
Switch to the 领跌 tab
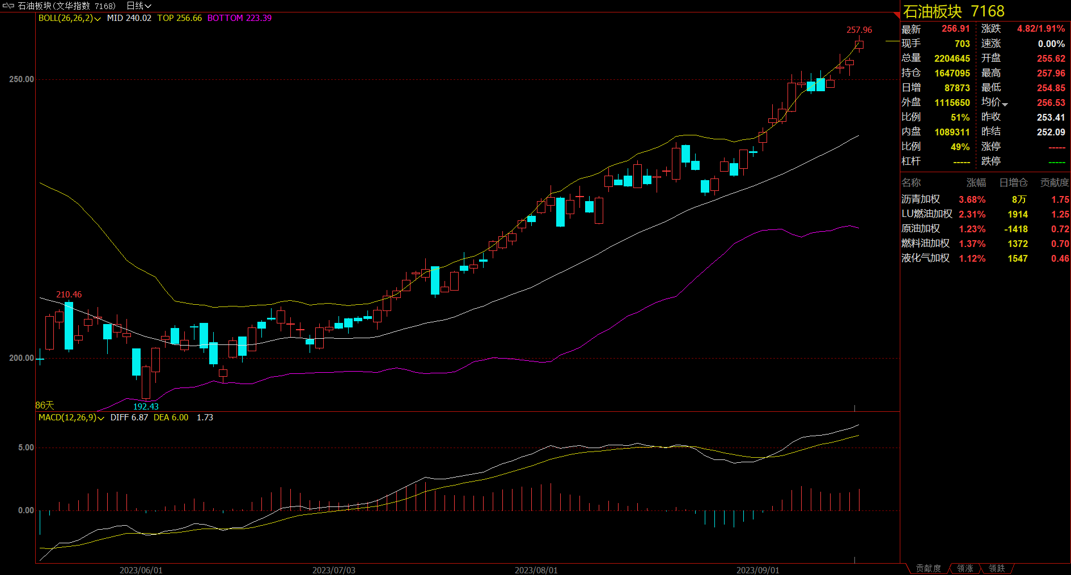[997, 568]
